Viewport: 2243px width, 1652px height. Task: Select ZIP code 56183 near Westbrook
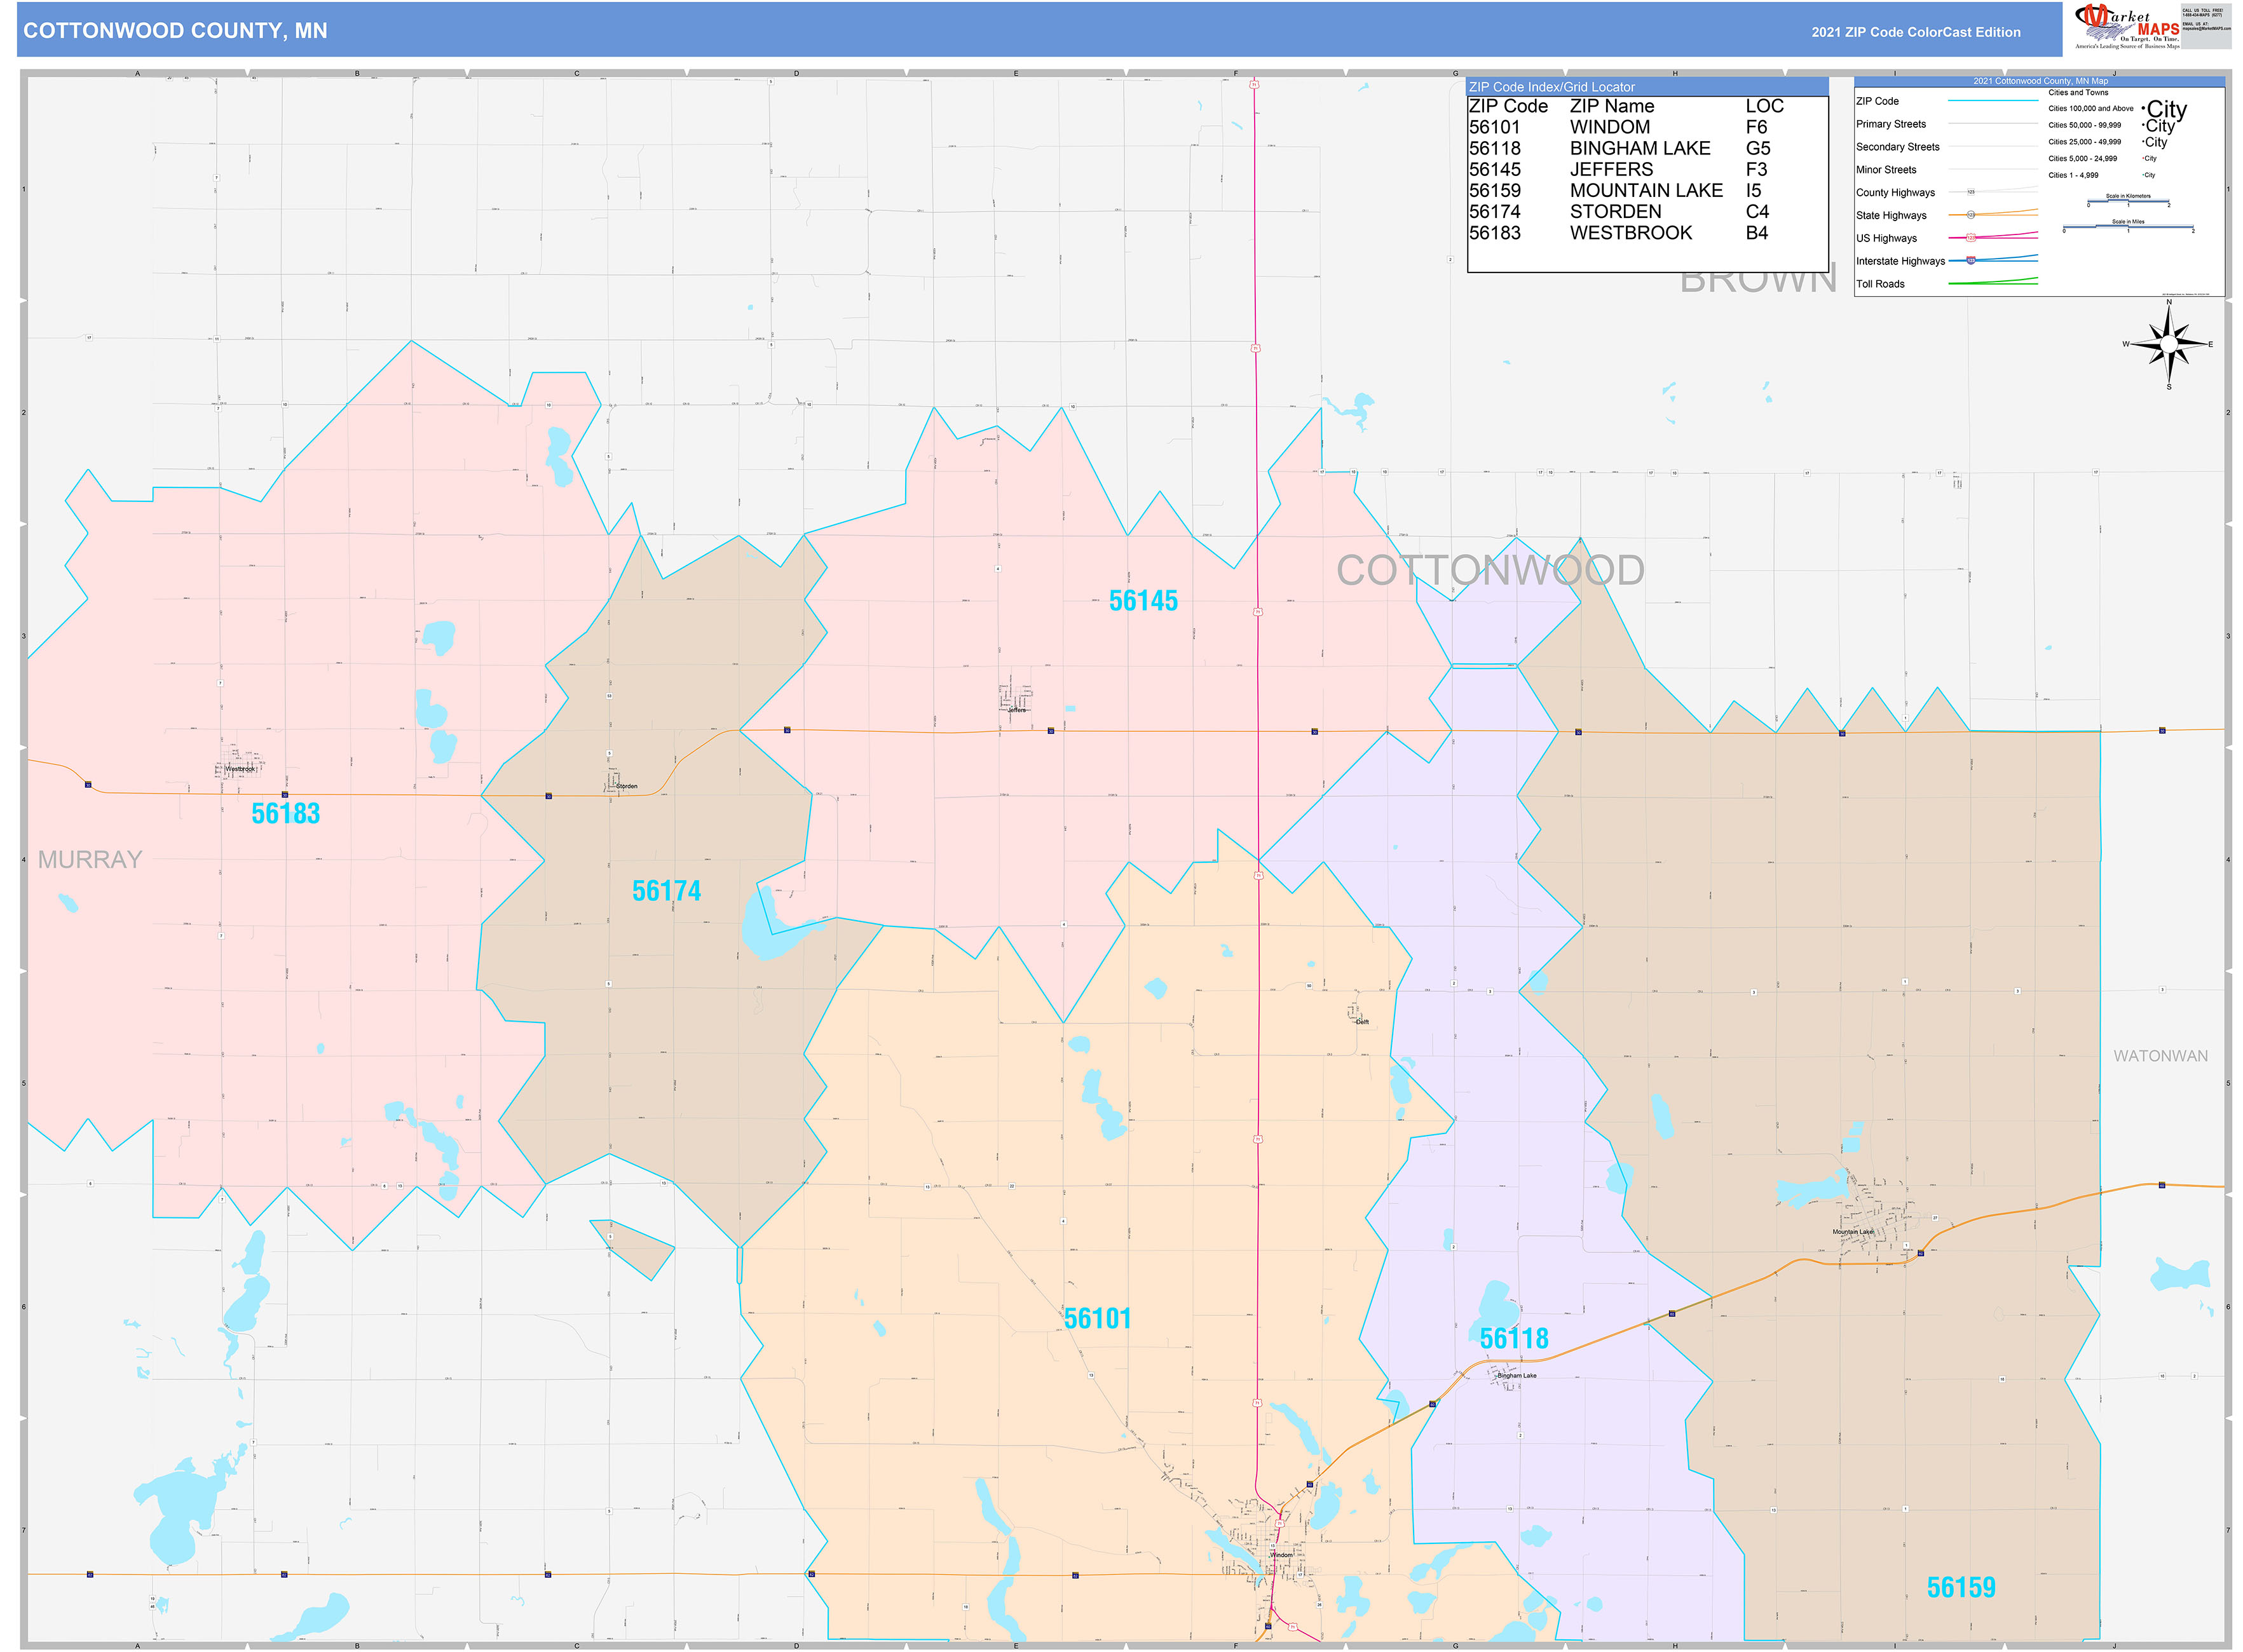pyautogui.click(x=285, y=814)
